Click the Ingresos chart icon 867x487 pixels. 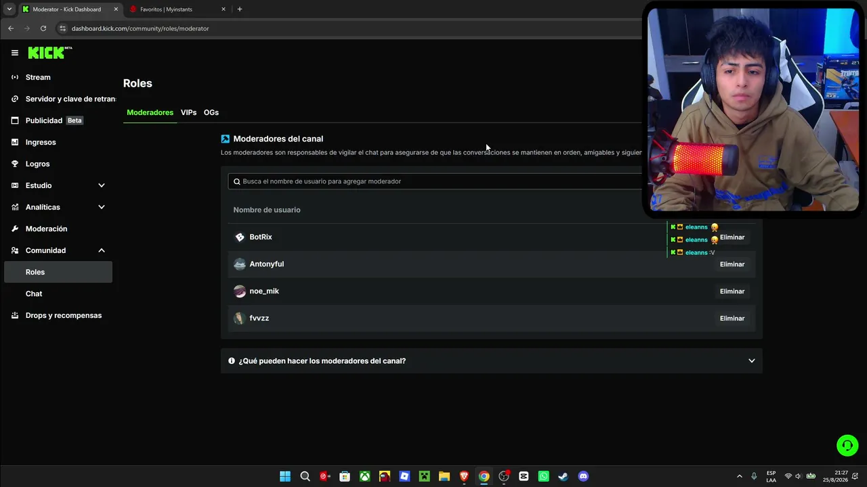[15, 142]
